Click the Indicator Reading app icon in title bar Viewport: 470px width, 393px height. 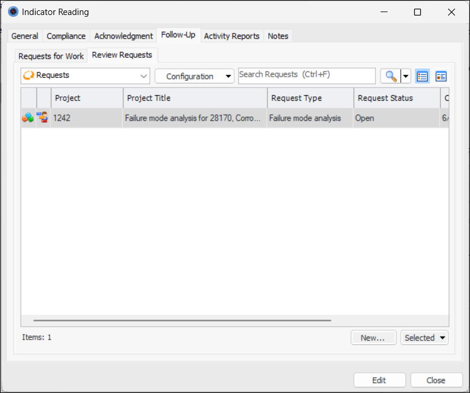13,12
